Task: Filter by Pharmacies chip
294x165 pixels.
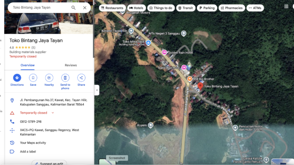Action: [232, 8]
